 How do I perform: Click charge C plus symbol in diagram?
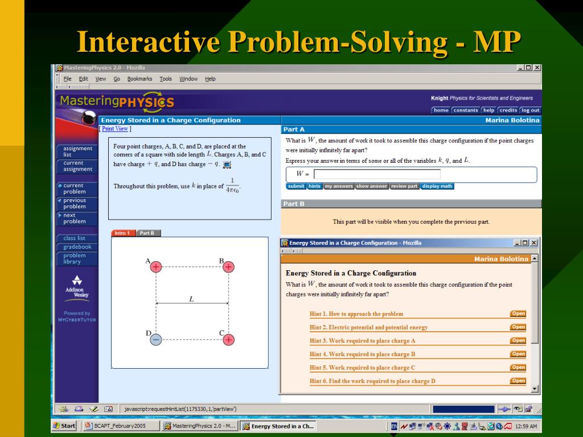228,339
